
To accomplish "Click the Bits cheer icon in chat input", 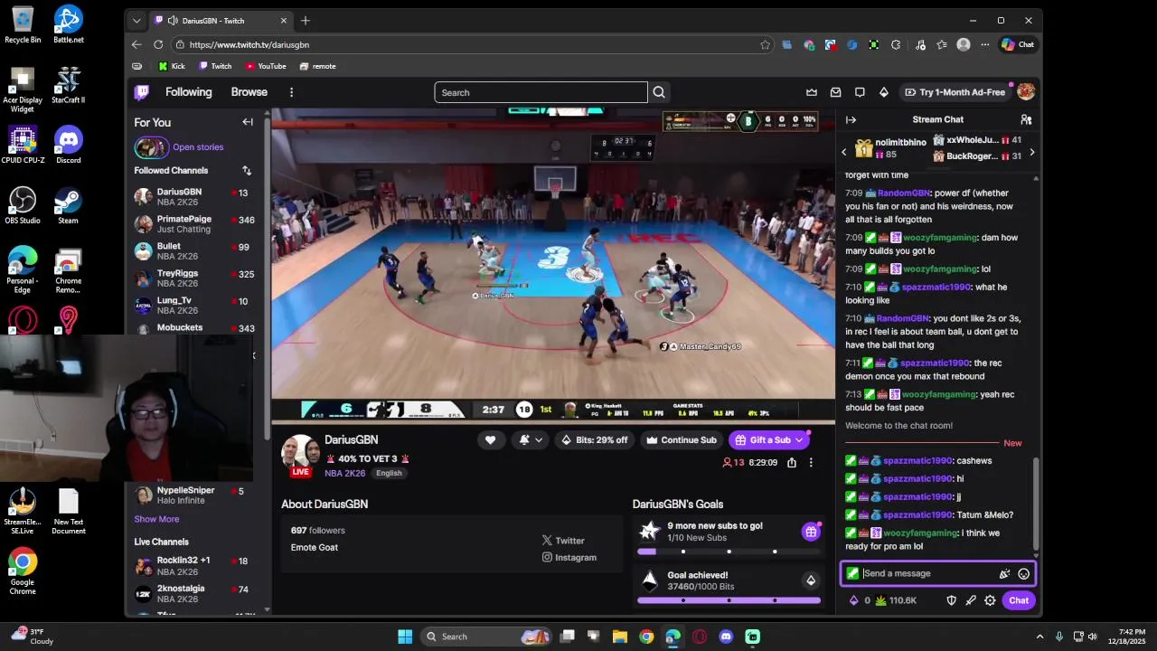I will (1004, 573).
